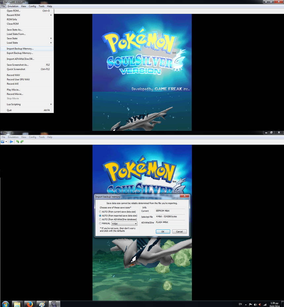Open Help menu in the Paused window
The image size is (284, 307).
click(x=50, y=137)
